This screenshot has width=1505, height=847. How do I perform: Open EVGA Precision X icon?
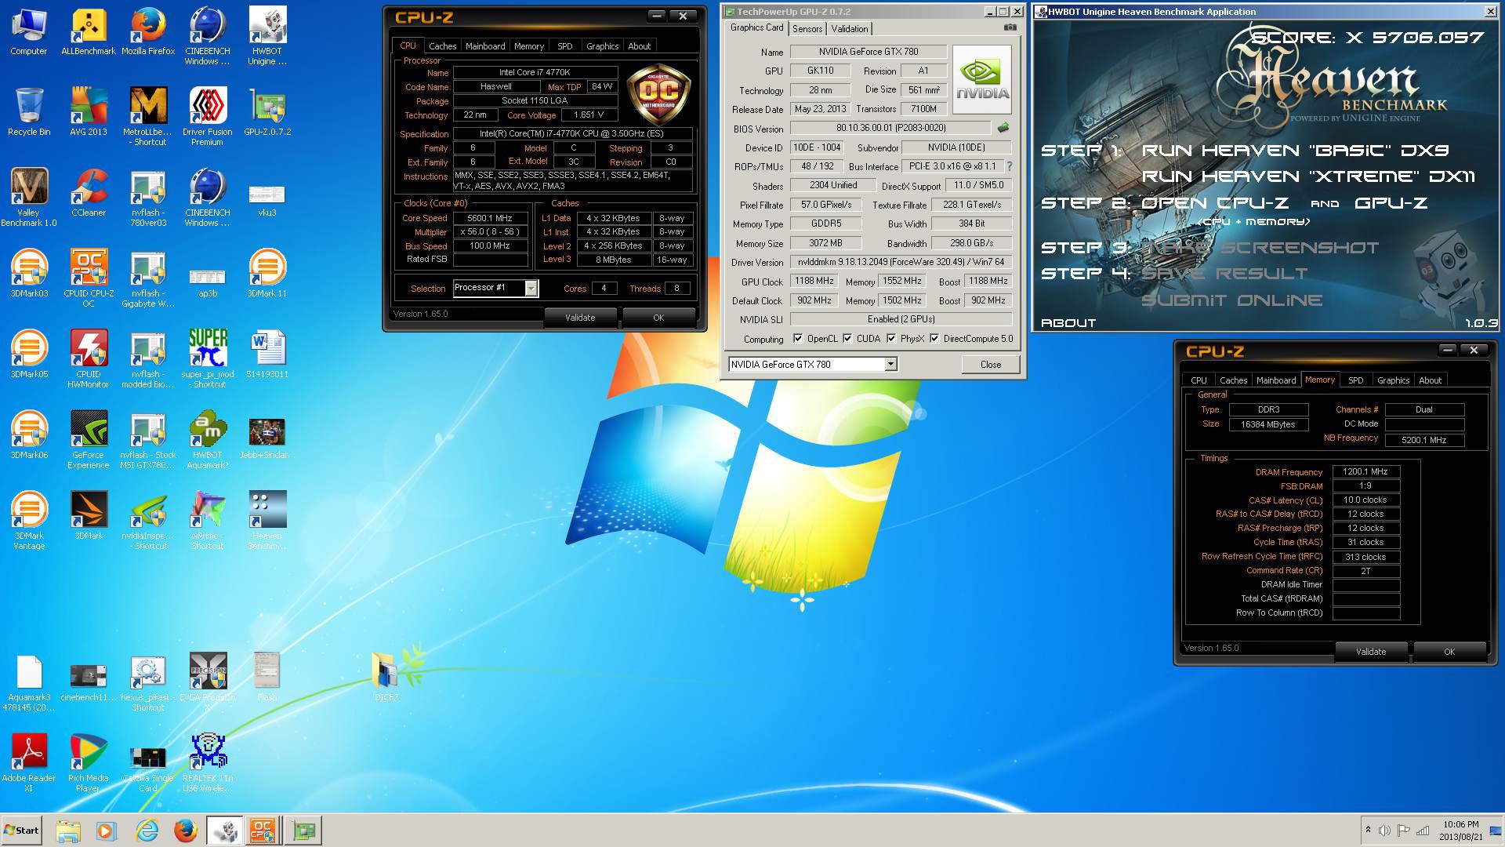(x=208, y=682)
